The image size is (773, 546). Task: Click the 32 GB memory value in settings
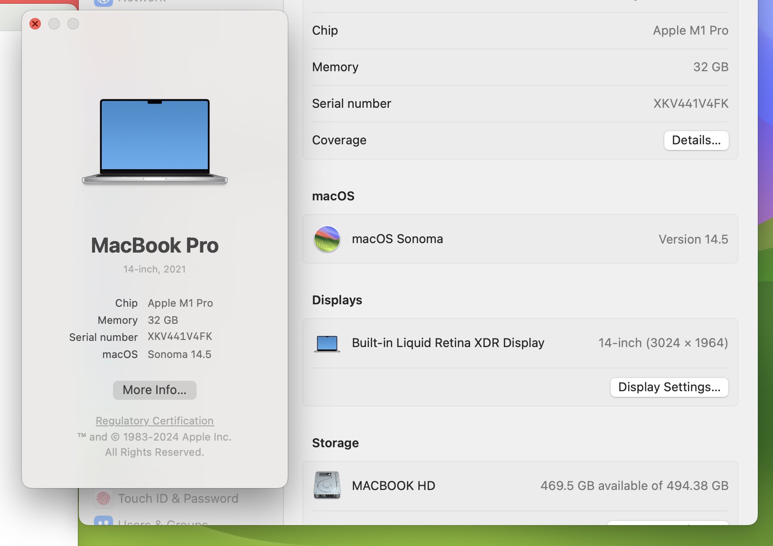click(x=711, y=67)
